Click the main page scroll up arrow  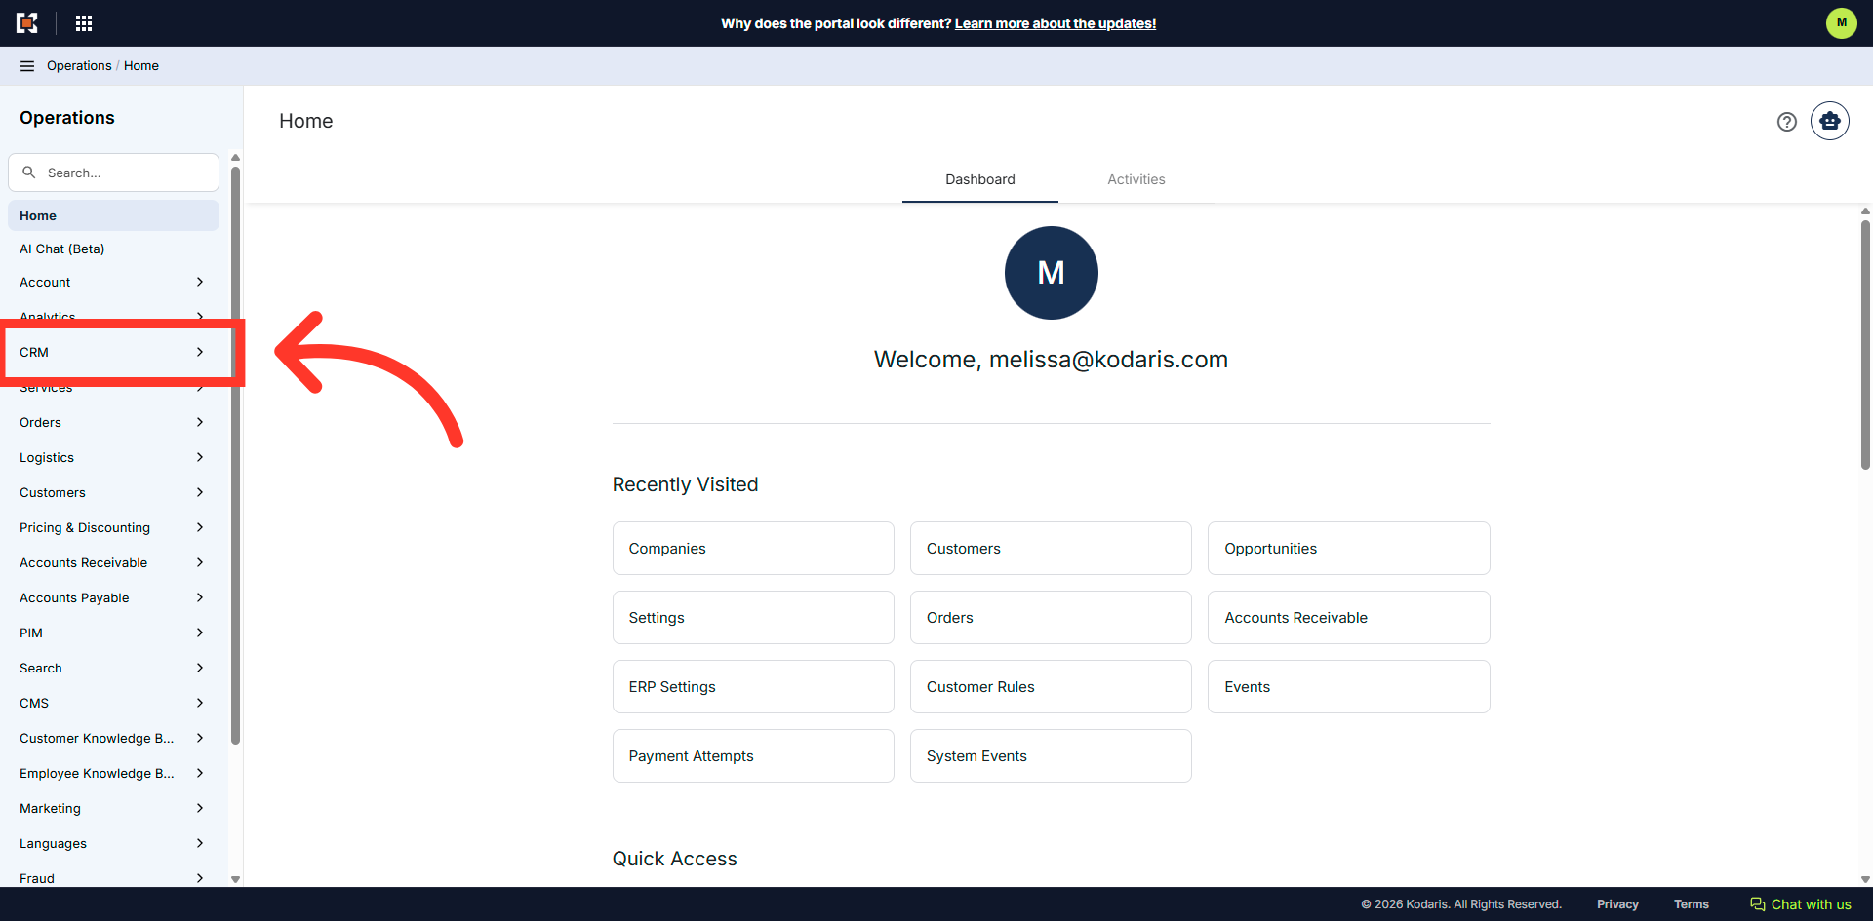tap(1865, 211)
